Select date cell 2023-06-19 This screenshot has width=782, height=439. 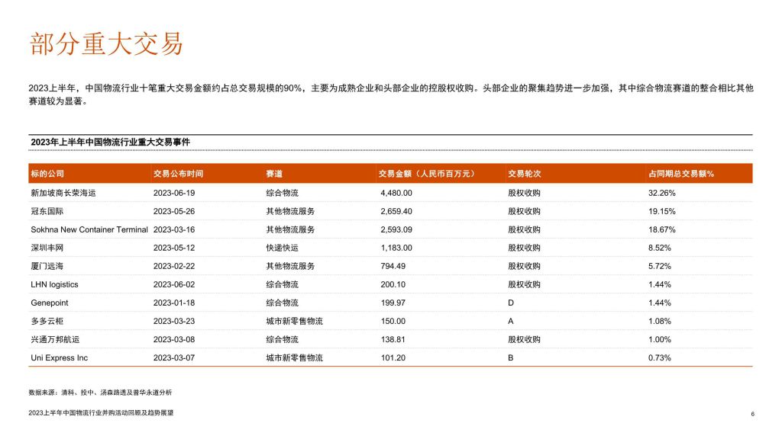point(174,193)
